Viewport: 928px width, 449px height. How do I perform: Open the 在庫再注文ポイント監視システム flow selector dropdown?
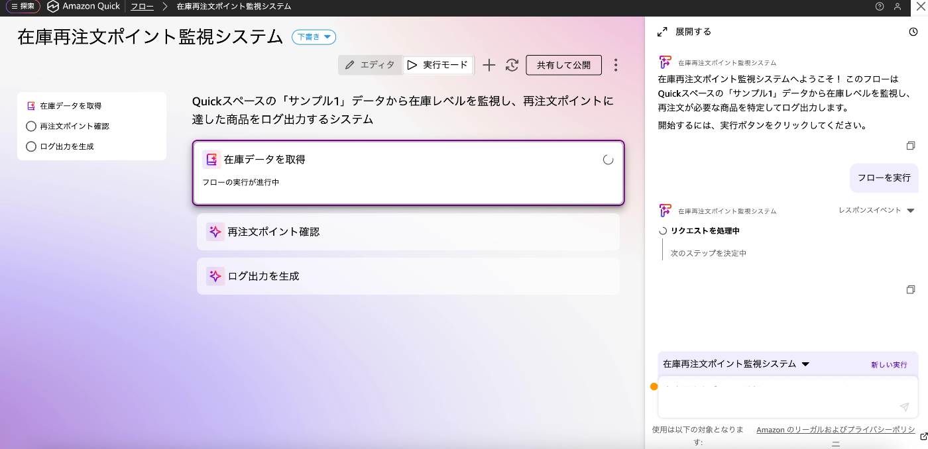[x=736, y=364]
